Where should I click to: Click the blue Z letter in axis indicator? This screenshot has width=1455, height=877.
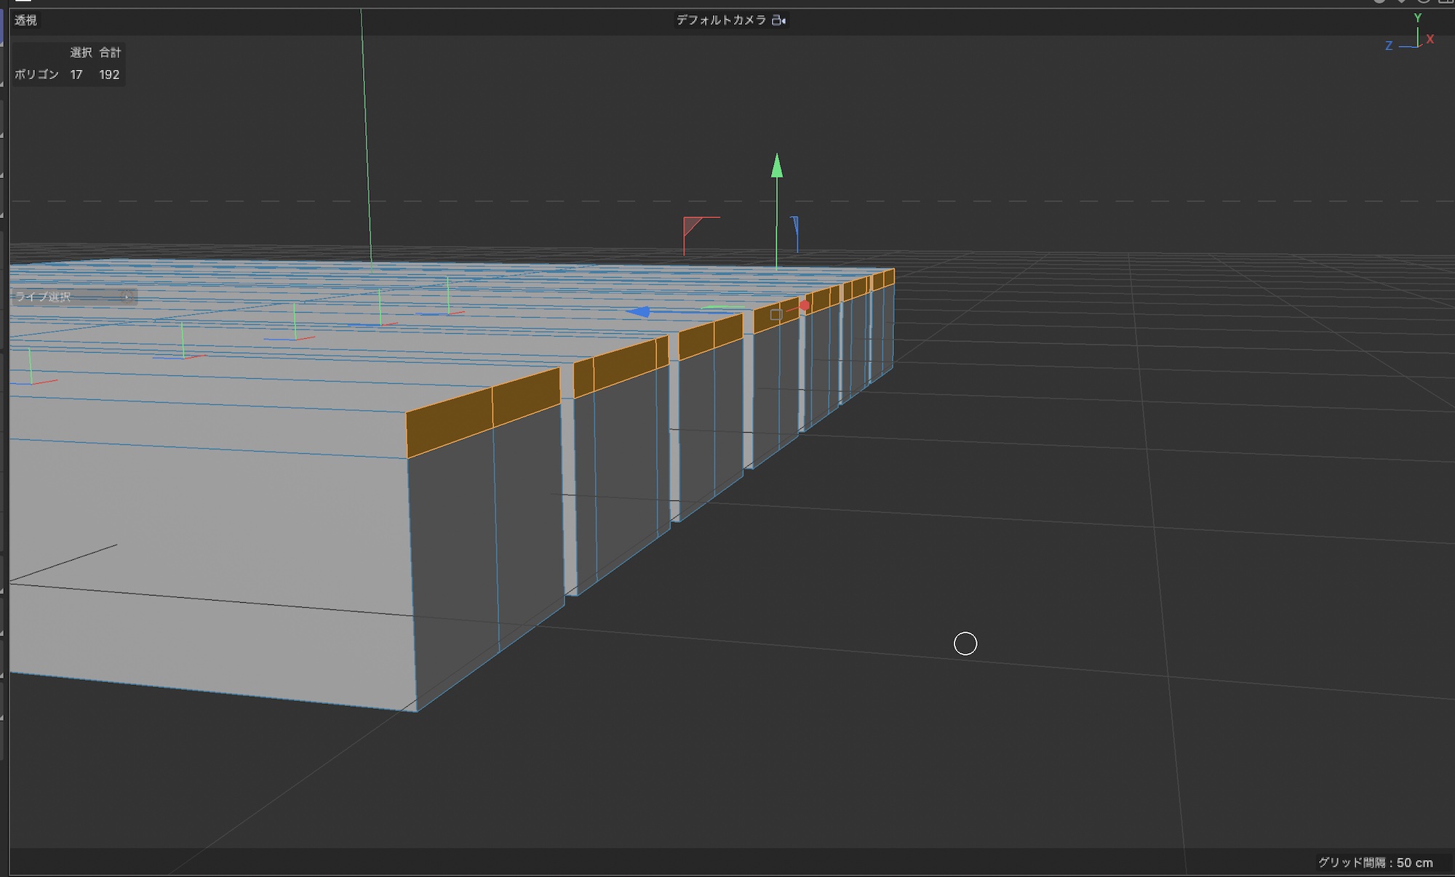pos(1389,46)
